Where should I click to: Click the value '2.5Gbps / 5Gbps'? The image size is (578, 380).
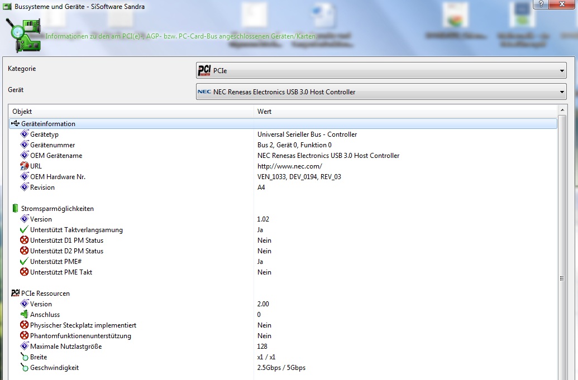[x=281, y=368]
